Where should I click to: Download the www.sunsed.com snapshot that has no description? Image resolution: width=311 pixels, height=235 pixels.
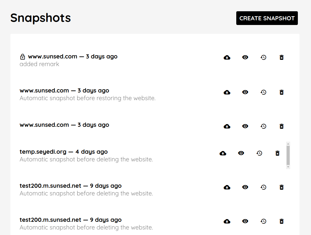[227, 126]
